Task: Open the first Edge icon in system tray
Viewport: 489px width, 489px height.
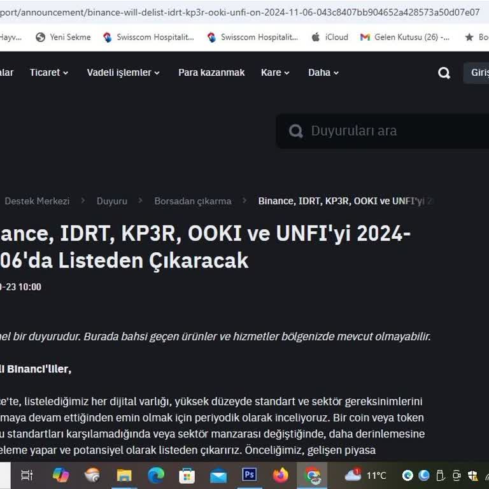Action: tap(407, 476)
